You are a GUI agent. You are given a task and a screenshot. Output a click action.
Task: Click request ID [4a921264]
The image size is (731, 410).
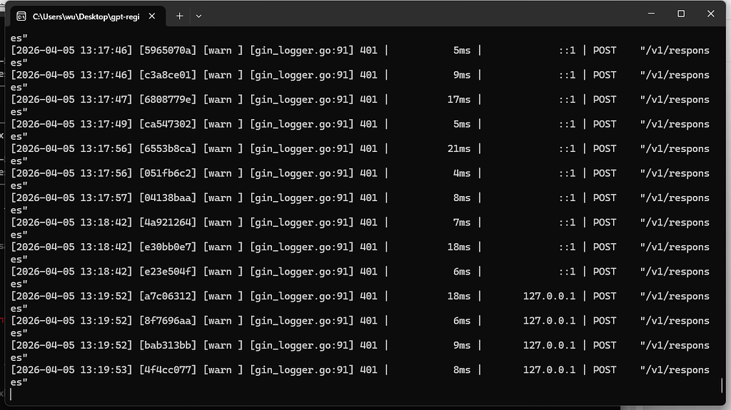pos(168,222)
